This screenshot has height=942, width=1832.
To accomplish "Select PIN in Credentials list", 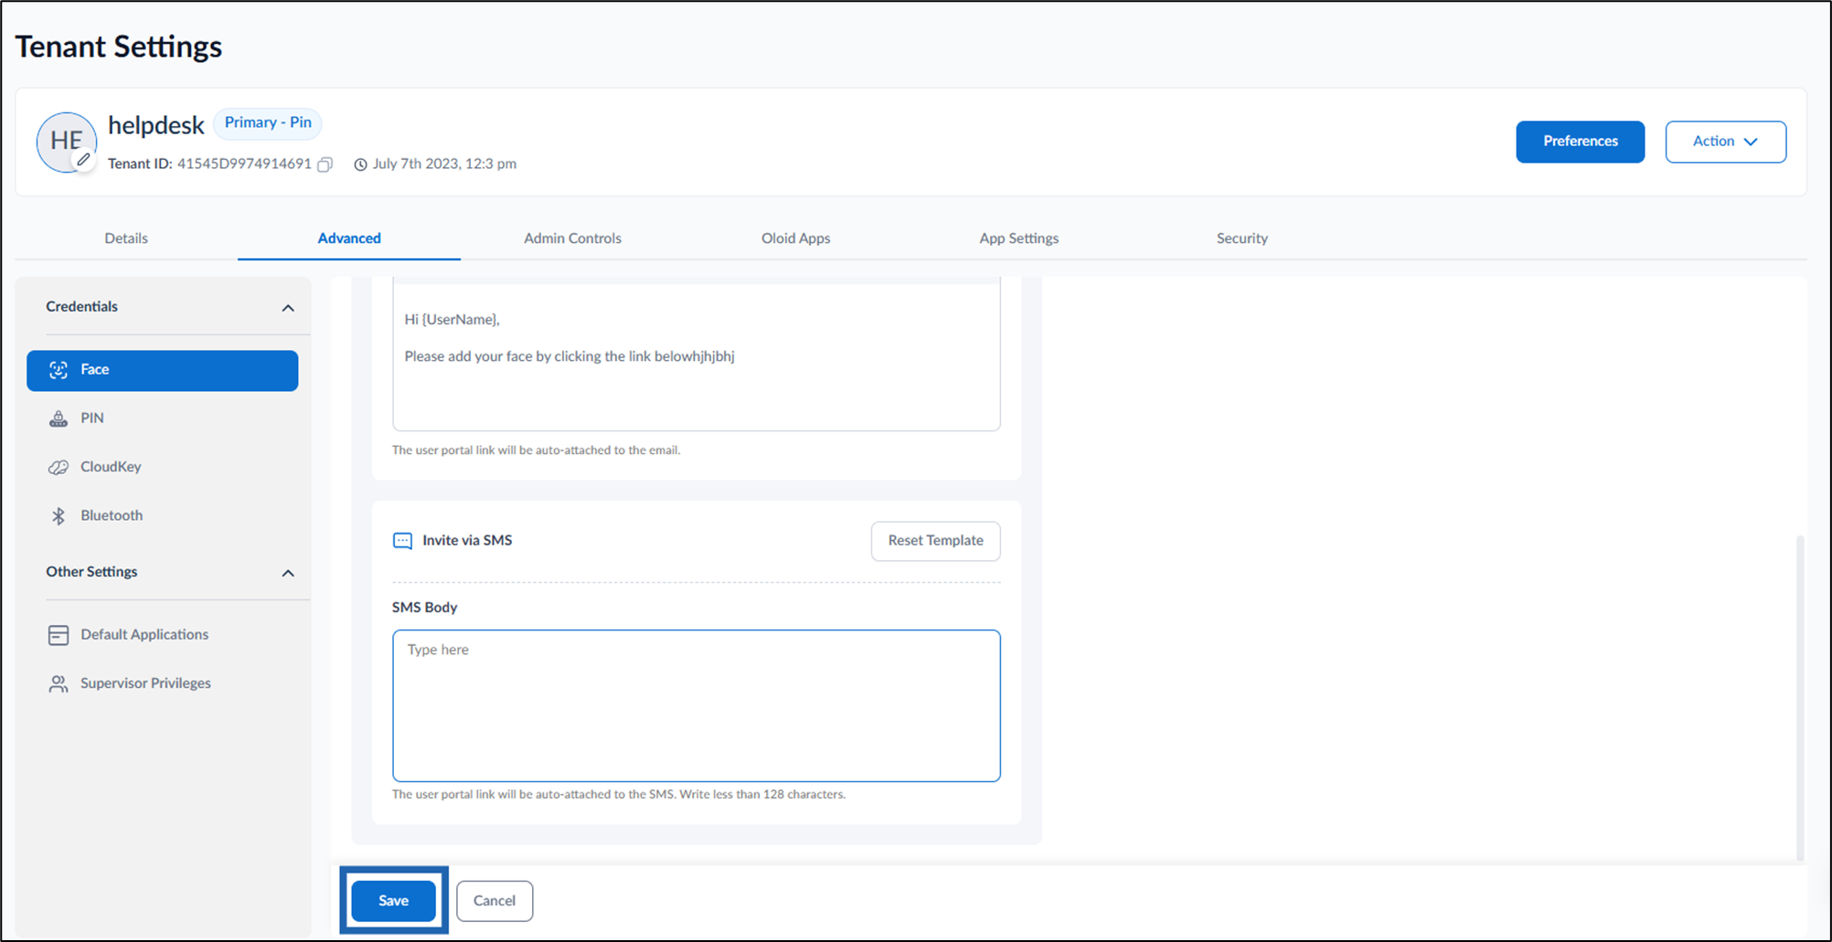I will coord(163,418).
